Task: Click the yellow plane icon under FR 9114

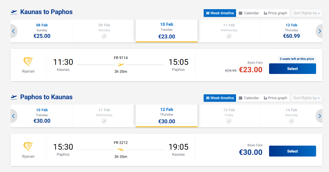Action: [x=121, y=65]
